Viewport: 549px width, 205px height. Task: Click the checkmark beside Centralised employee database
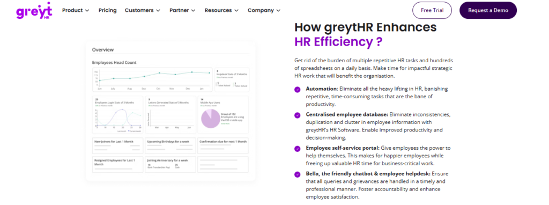[x=297, y=115]
